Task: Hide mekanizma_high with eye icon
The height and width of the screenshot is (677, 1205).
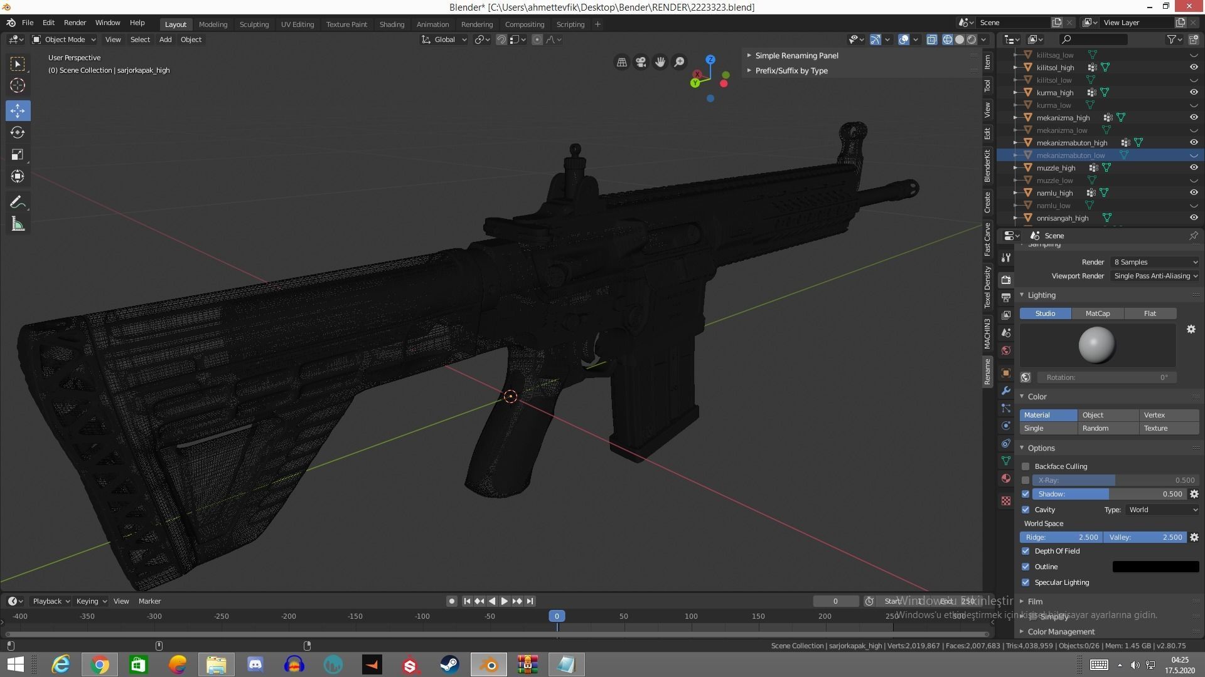Action: pos(1194,117)
